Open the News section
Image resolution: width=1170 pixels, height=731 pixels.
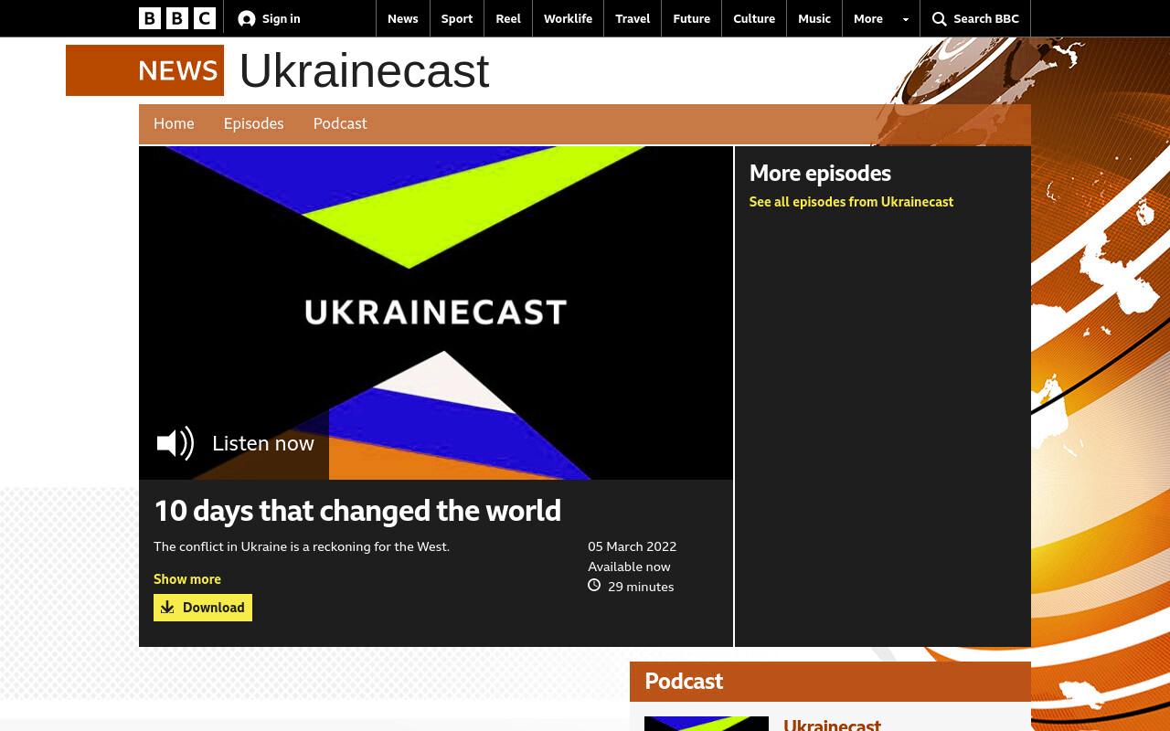pyautogui.click(x=402, y=18)
